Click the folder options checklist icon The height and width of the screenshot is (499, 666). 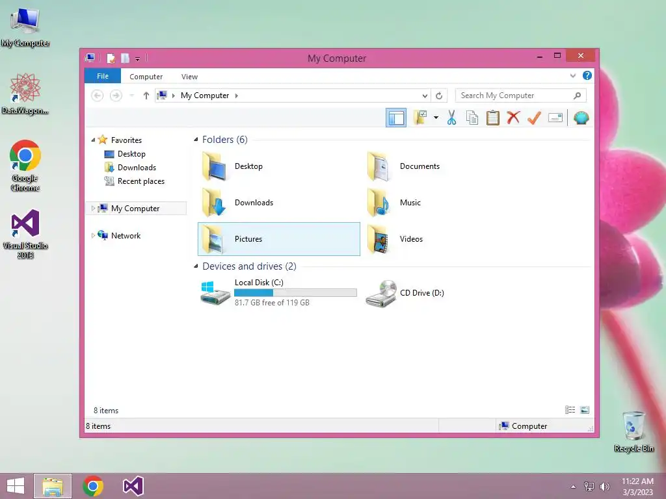pyautogui.click(x=421, y=118)
